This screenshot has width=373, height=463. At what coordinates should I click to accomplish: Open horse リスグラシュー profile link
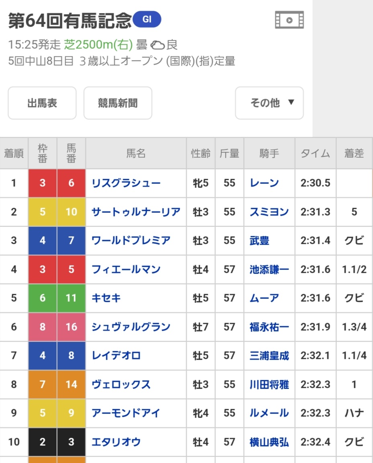(126, 183)
